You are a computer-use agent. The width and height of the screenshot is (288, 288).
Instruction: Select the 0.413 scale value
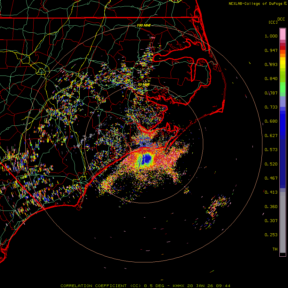click(x=271, y=192)
